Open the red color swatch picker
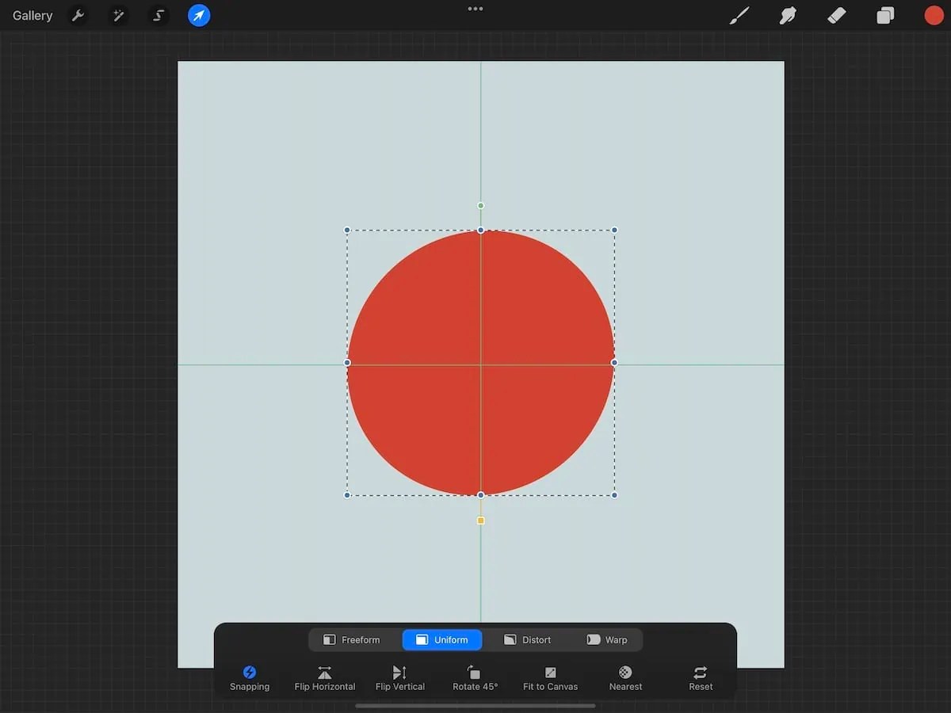This screenshot has width=951, height=713. click(x=934, y=15)
